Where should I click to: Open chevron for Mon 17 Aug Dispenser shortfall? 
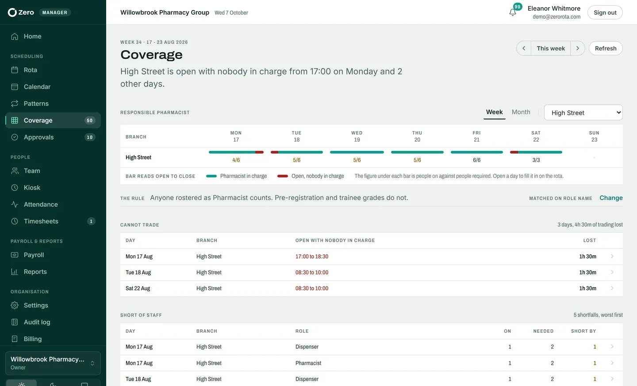pyautogui.click(x=612, y=347)
